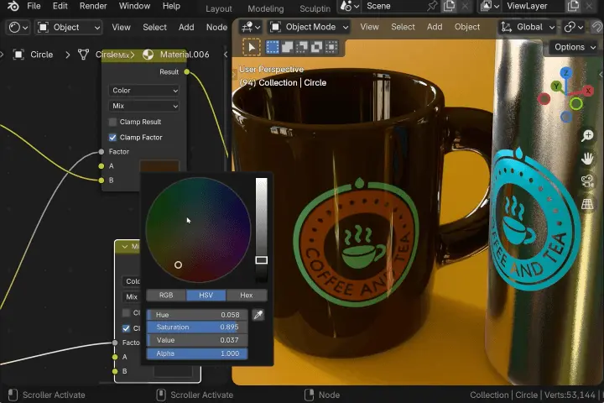The height and width of the screenshot is (403, 604).
Task: Click the upper node's Factor input socket
Action: coord(102,152)
